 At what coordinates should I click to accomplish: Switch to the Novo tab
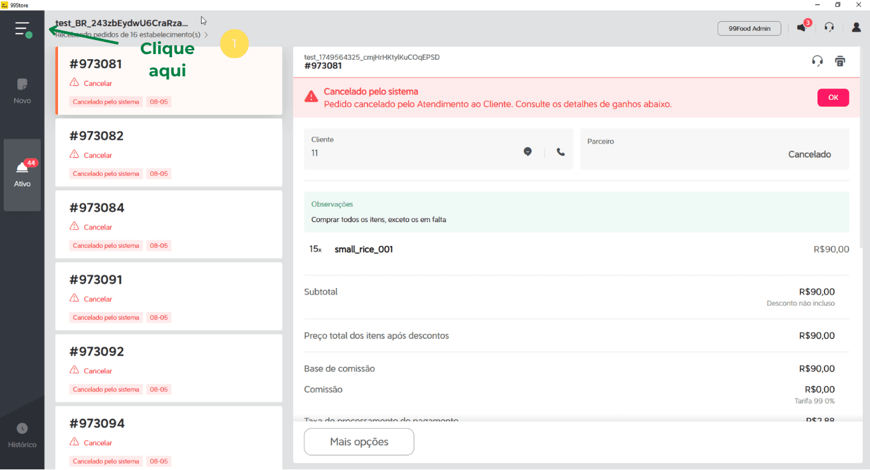click(x=22, y=91)
